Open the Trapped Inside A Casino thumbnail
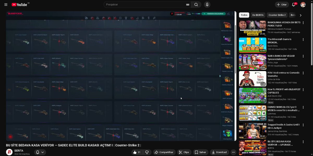 tap(252, 131)
